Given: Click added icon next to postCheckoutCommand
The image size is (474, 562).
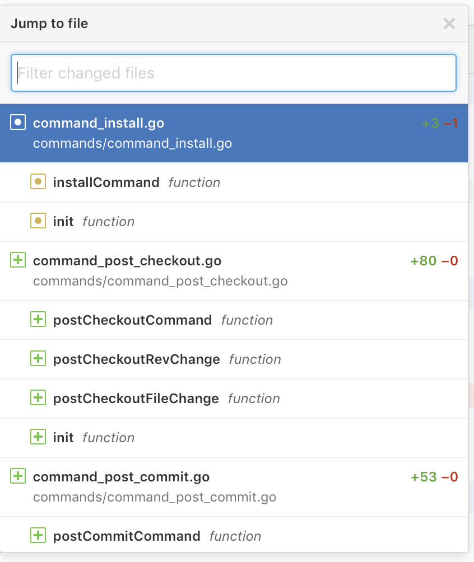Looking at the screenshot, I should click(x=38, y=320).
